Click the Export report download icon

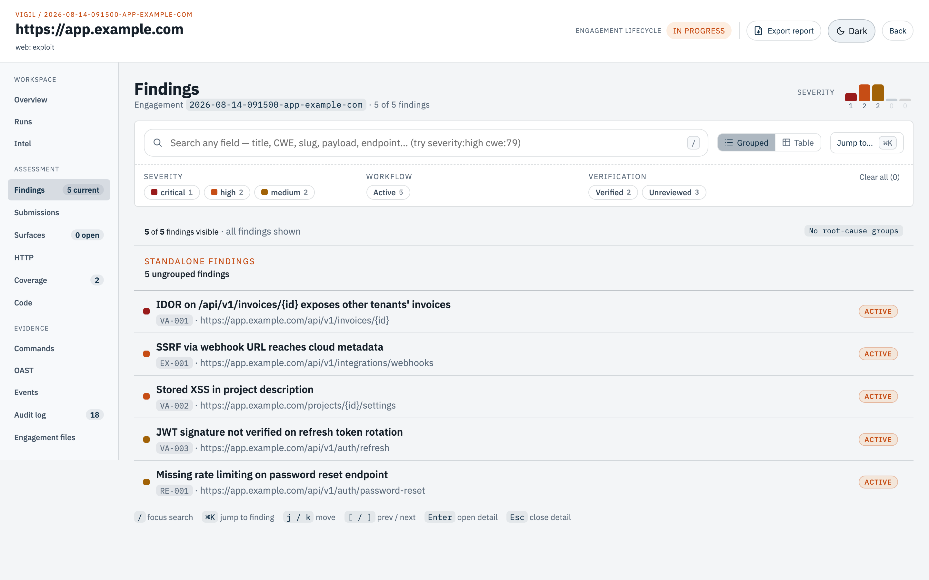(758, 31)
